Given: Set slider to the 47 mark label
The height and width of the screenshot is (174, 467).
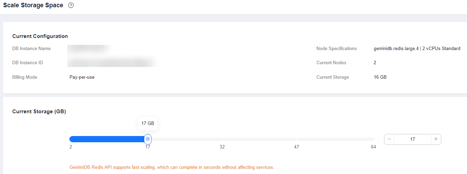Looking at the screenshot, I should click(x=296, y=147).
